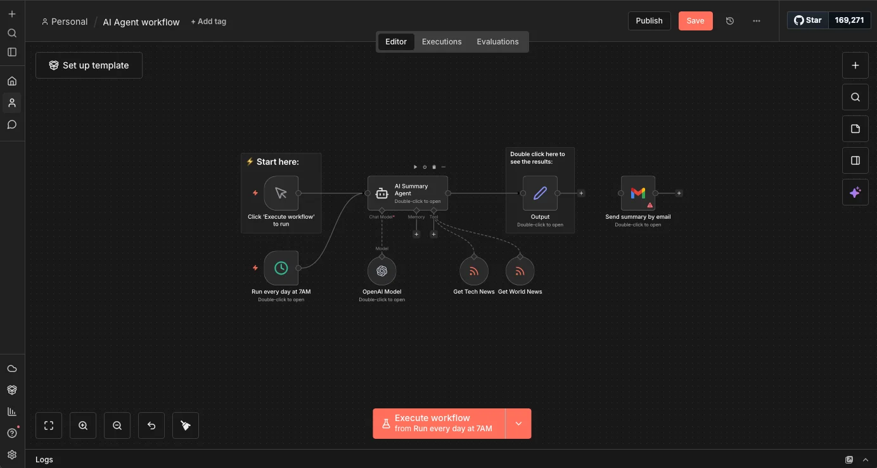Deactivate the AI Summary Agent node power icon

tap(425, 167)
